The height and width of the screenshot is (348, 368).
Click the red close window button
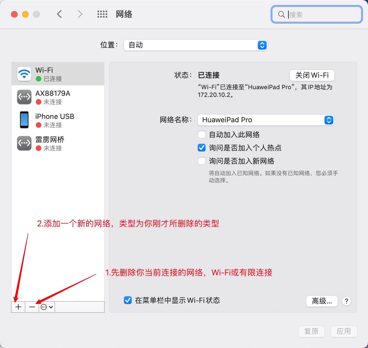[x=14, y=14]
